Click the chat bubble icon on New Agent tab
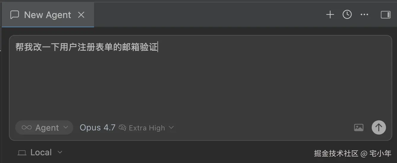Viewport: 397px width, 163px height. pyautogui.click(x=15, y=15)
